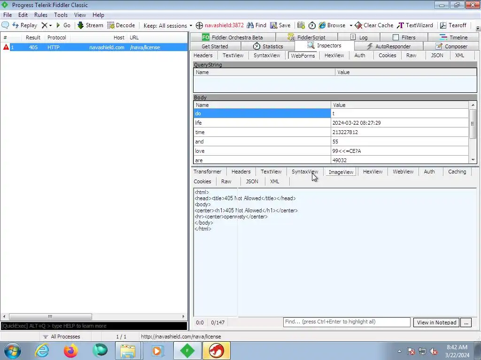
Task: Click the ellipsis button beside View in Notepad
Action: tap(466, 322)
